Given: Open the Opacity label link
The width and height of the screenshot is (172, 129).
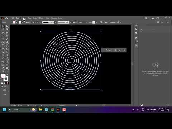Looking at the screenshot, I should [x=75, y=22].
